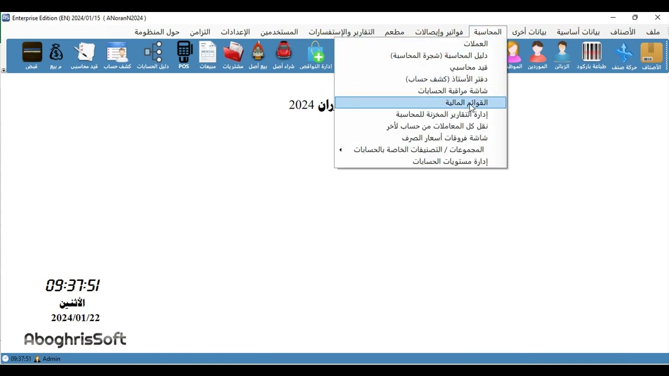
Task: Open the الإعدادات settings menu
Action: tap(235, 32)
